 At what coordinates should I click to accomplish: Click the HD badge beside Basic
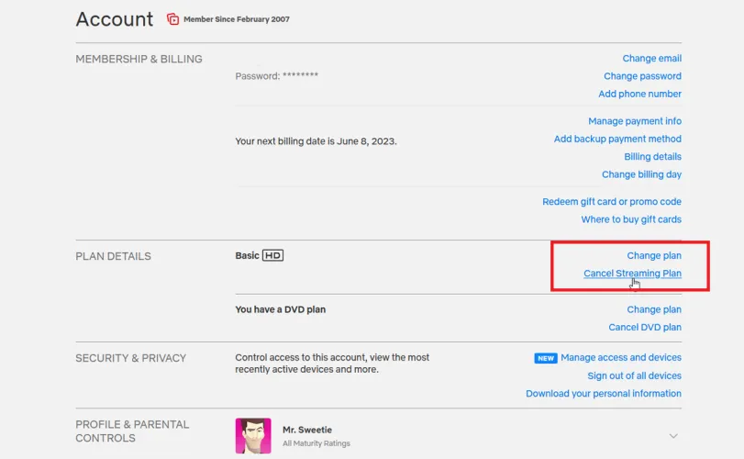(x=272, y=255)
